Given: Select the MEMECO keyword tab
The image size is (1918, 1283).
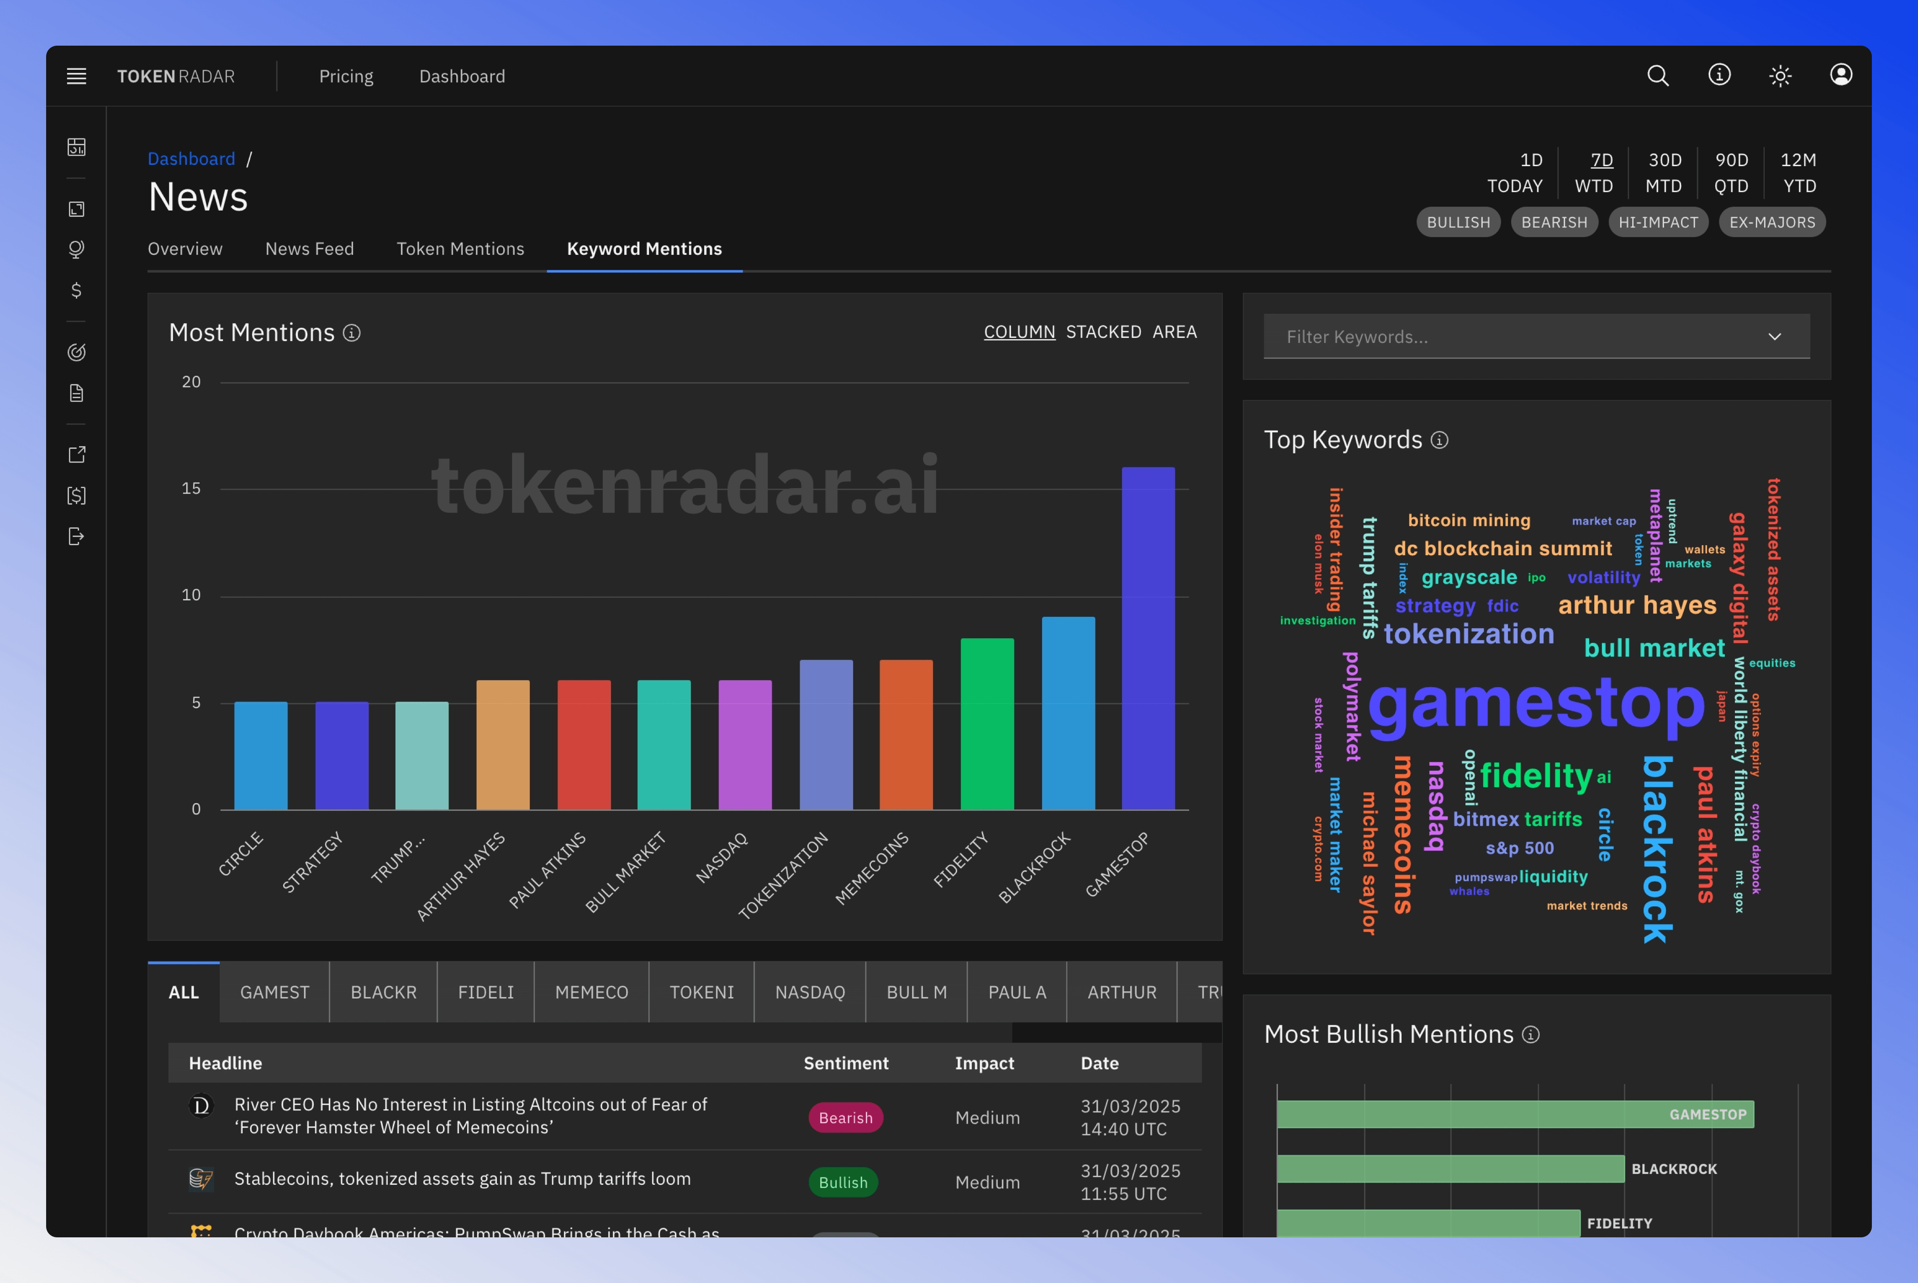Looking at the screenshot, I should [x=591, y=993].
